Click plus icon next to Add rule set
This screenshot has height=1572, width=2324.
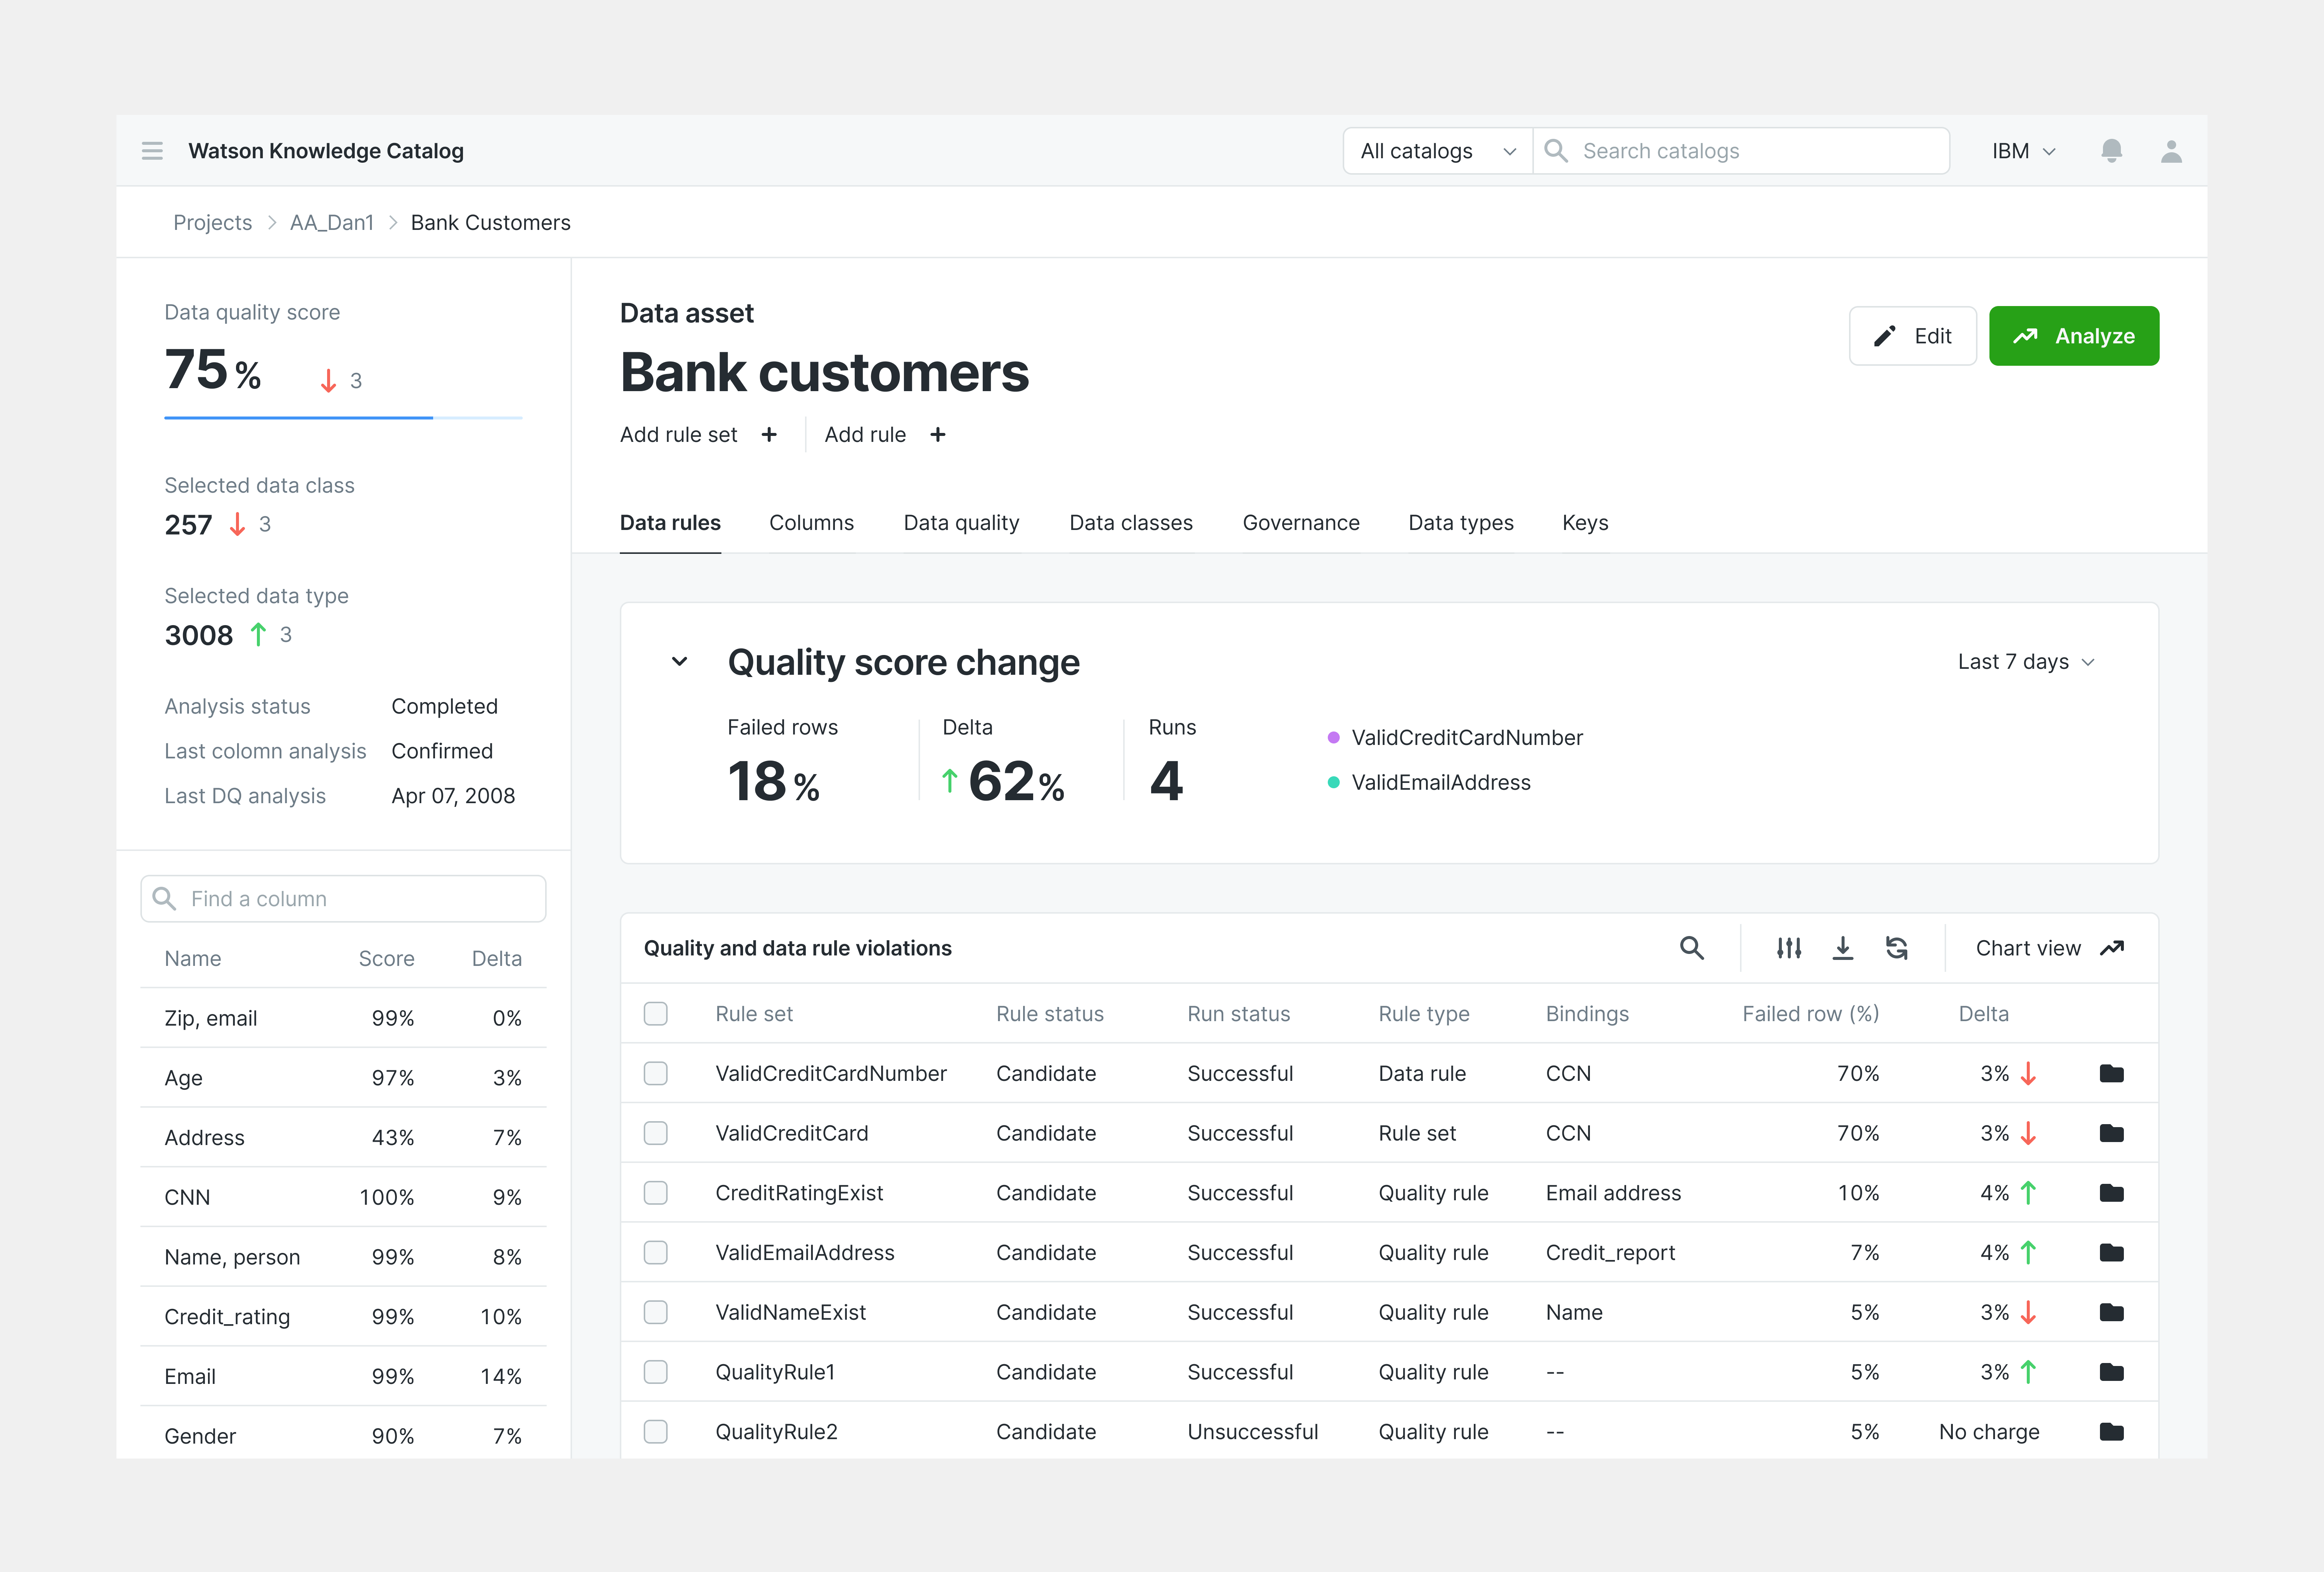tap(769, 435)
